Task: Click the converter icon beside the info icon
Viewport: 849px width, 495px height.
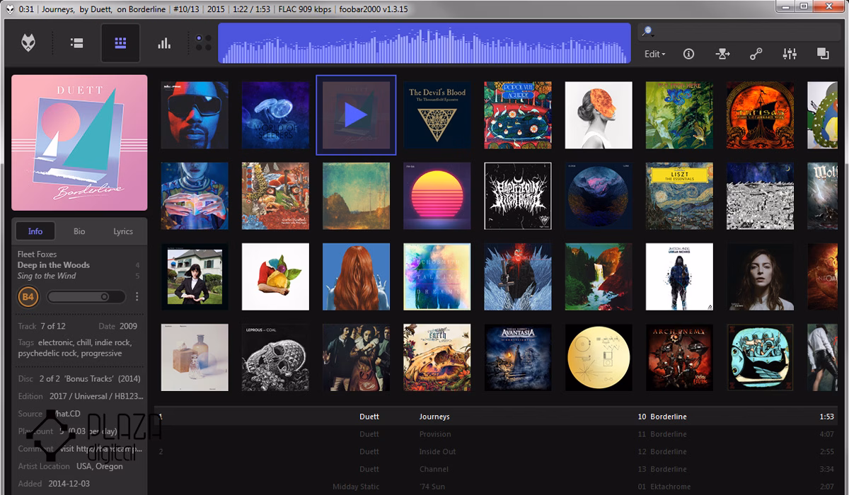Action: click(x=722, y=54)
